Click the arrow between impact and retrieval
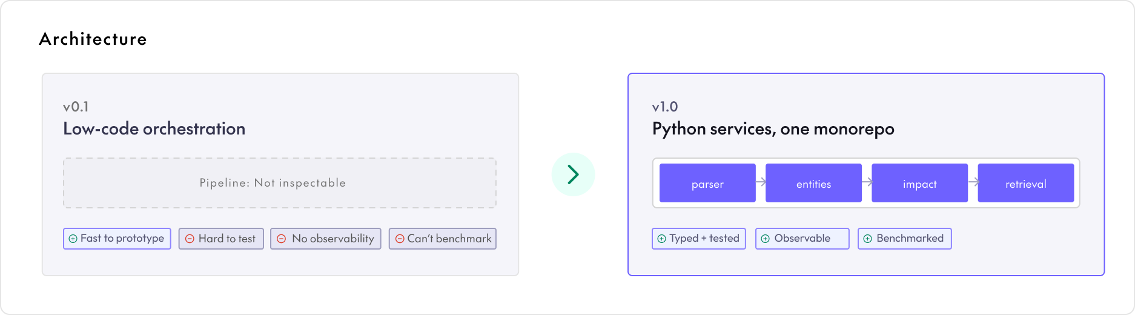This screenshot has height=315, width=1135. (x=973, y=182)
